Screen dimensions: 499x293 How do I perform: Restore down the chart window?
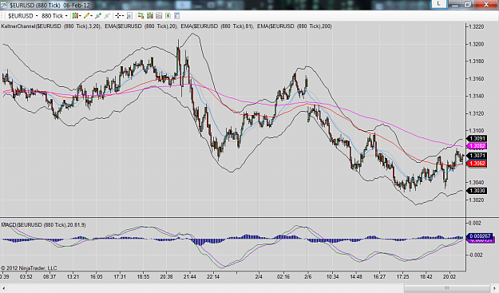click(468, 4)
